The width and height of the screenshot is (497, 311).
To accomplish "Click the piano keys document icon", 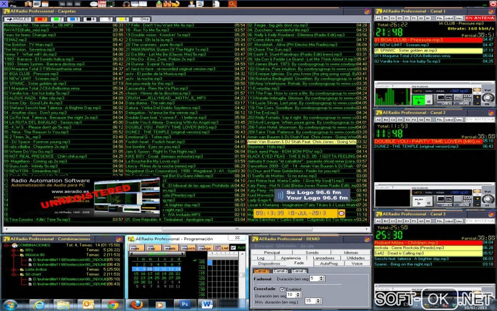I will [216, 4].
